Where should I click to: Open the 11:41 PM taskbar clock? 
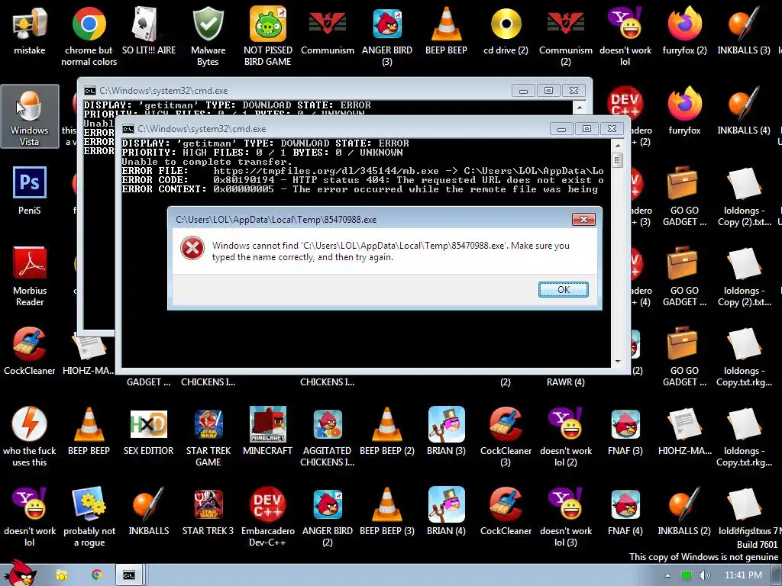tap(743, 575)
